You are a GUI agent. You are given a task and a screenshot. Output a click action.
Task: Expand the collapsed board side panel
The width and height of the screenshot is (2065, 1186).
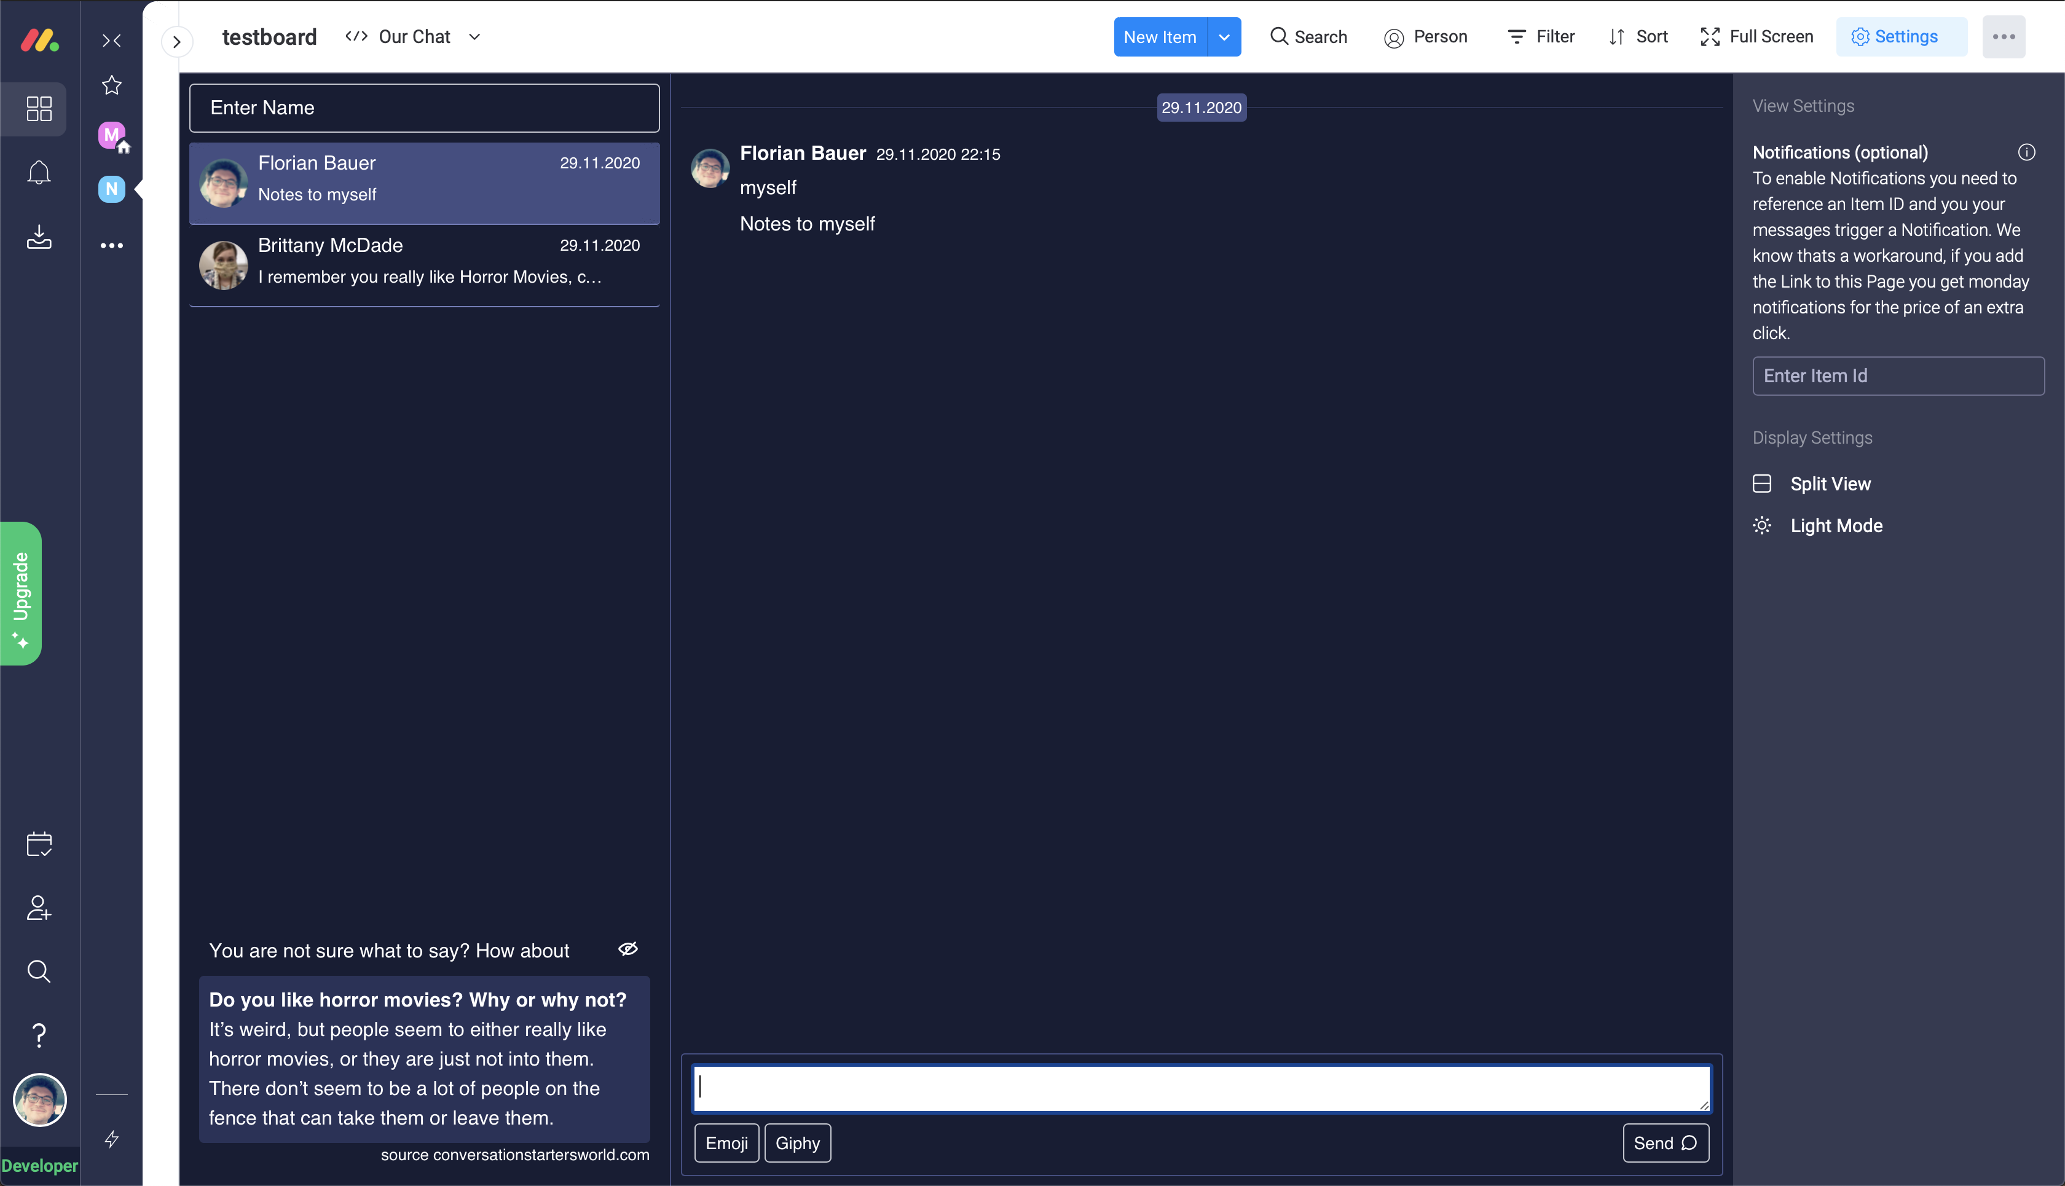coord(177,42)
